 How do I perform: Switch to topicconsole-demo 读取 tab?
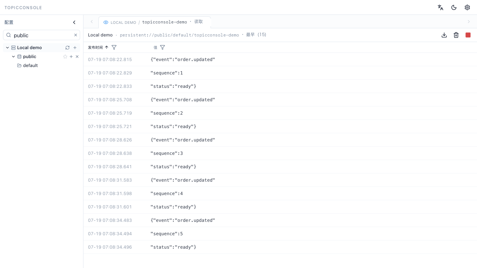[x=155, y=22]
